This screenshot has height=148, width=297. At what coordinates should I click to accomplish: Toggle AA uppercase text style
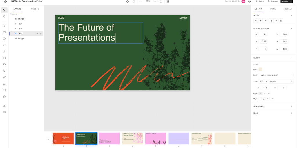pyautogui.click(x=272, y=99)
